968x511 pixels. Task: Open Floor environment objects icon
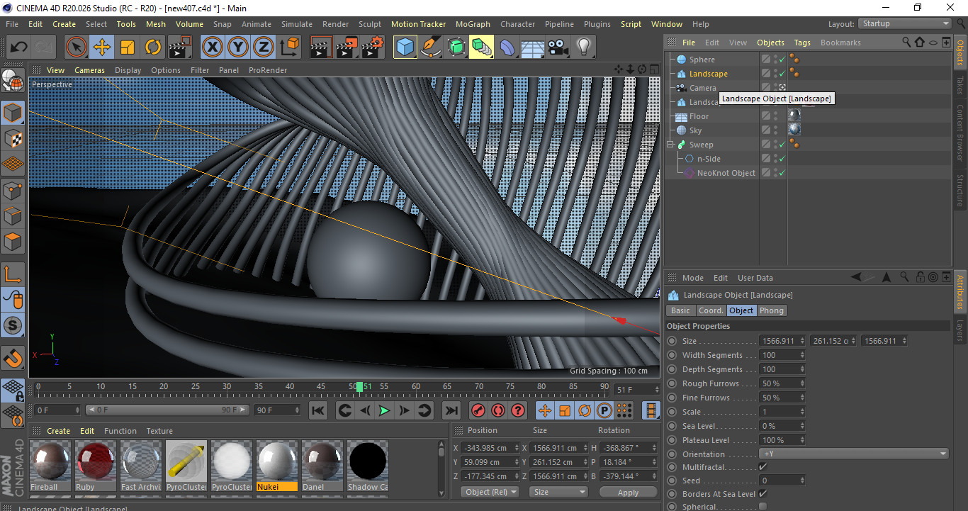pos(532,47)
